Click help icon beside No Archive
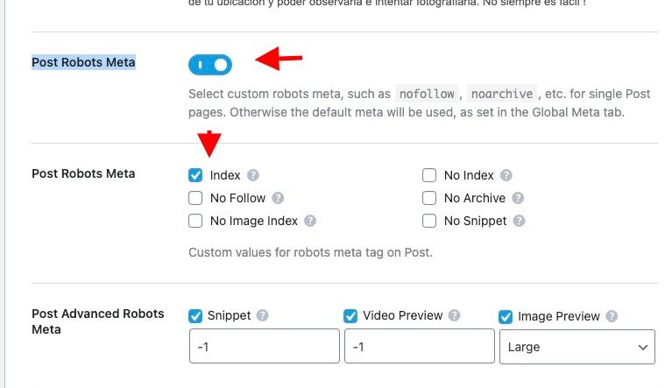Viewport: 672px width, 388px height. pyautogui.click(x=518, y=198)
